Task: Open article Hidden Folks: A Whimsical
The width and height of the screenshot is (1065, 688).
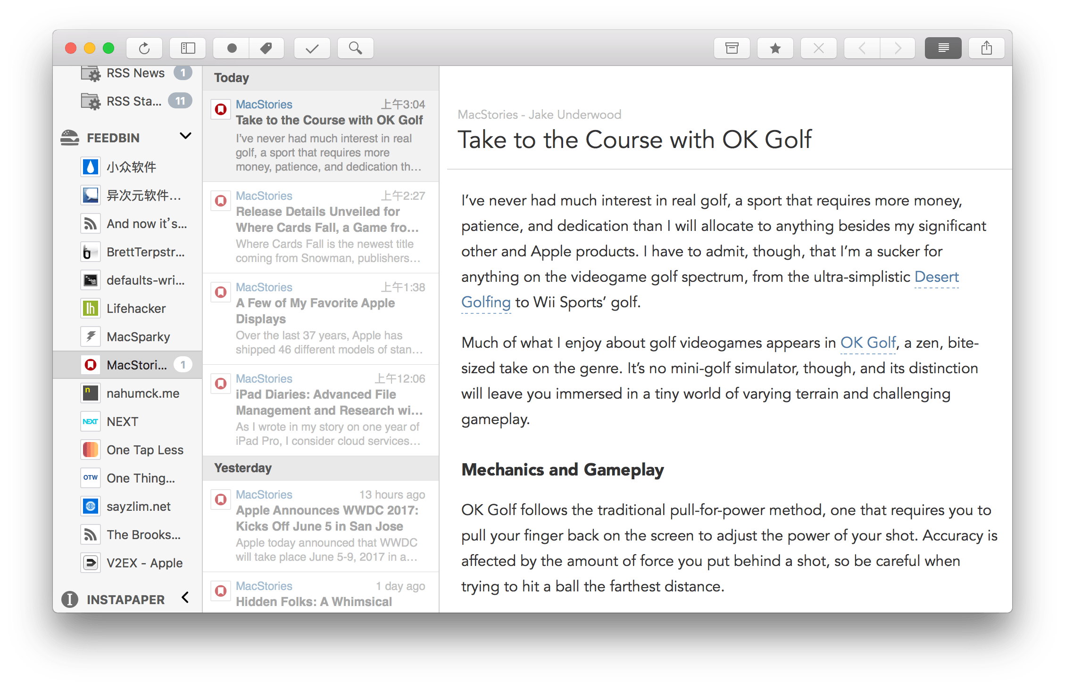Action: click(321, 593)
